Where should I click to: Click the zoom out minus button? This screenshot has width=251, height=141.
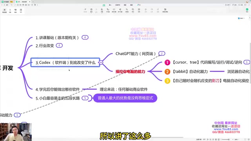[x=221, y=139]
